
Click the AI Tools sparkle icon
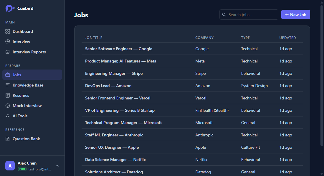point(8,116)
